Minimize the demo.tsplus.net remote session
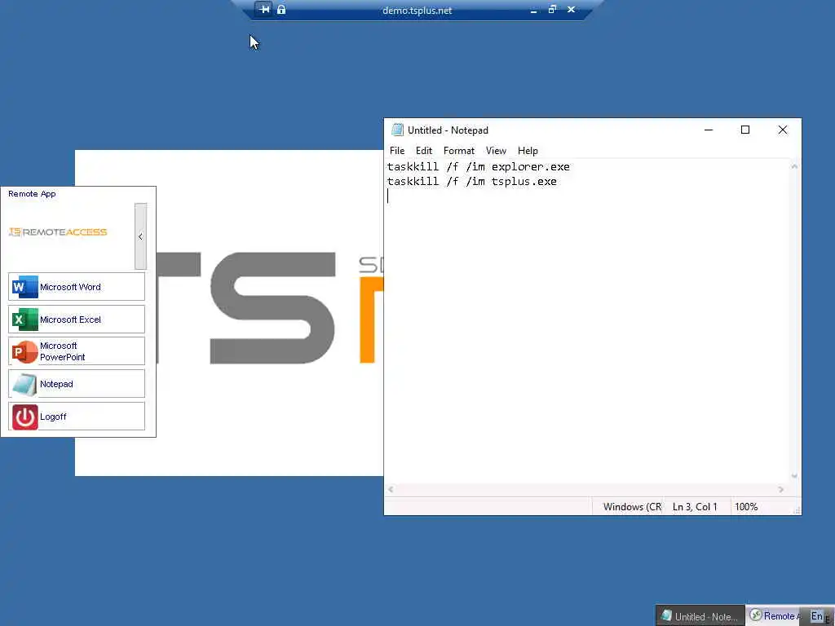This screenshot has height=626, width=835. [533, 10]
